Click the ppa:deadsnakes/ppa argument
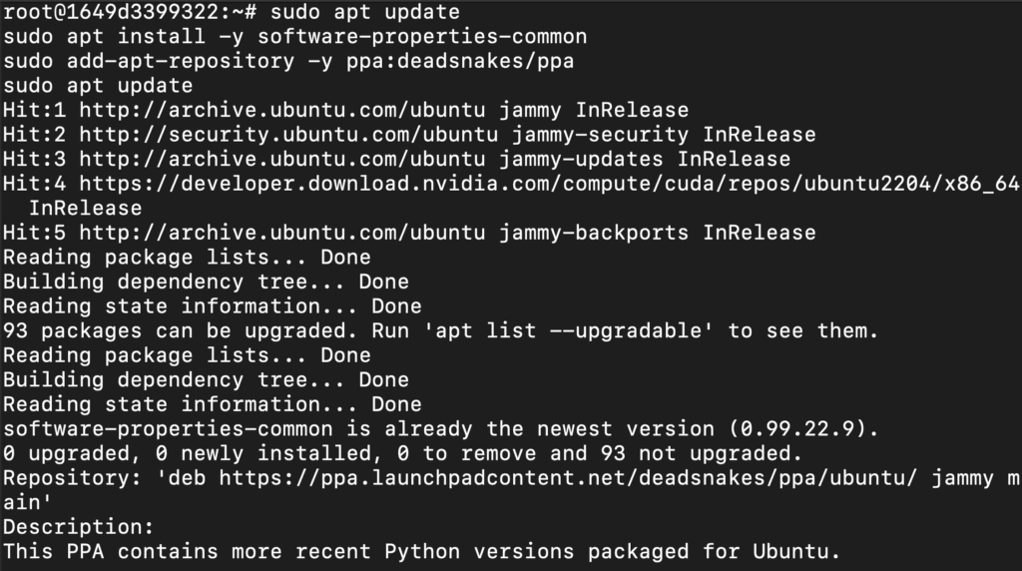The image size is (1022, 571). click(460, 61)
